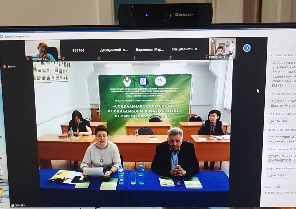Select Battogtokh's participant video thumbnail
This screenshot has width=296, height=209.
(x=222, y=48)
